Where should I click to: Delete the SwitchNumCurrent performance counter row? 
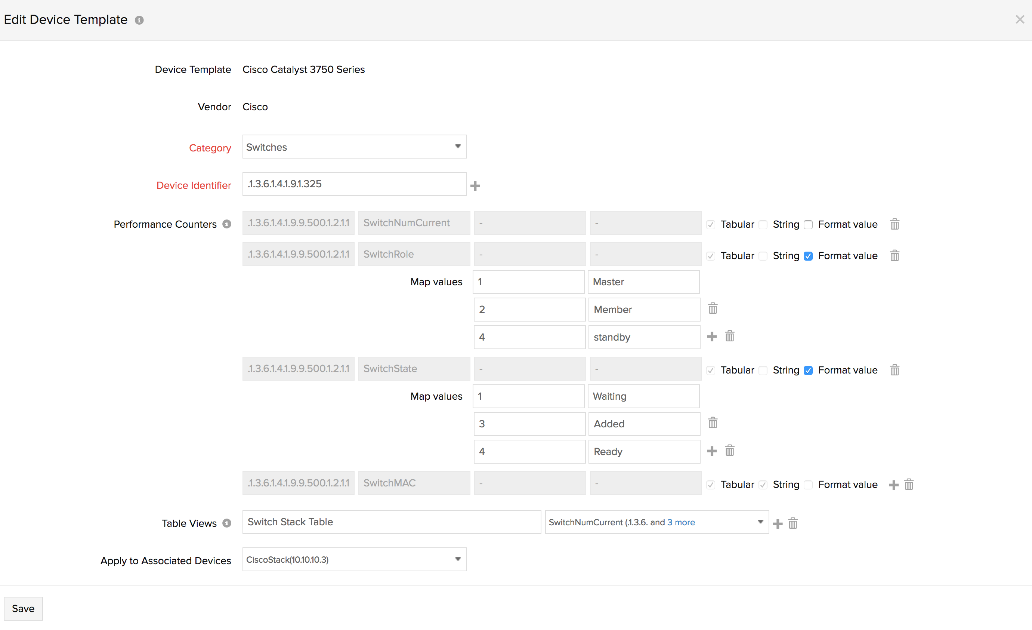[x=894, y=224]
